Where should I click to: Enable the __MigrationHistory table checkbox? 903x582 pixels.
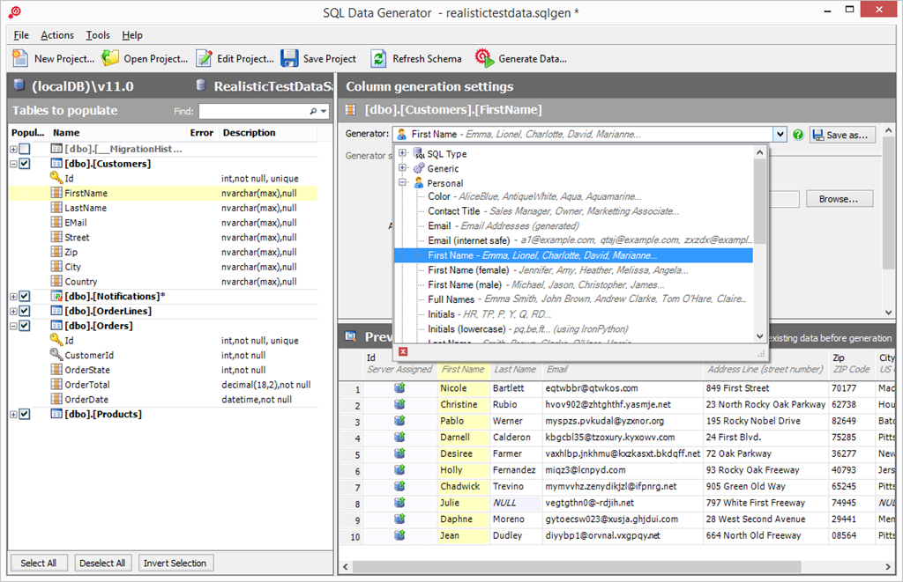[25, 150]
